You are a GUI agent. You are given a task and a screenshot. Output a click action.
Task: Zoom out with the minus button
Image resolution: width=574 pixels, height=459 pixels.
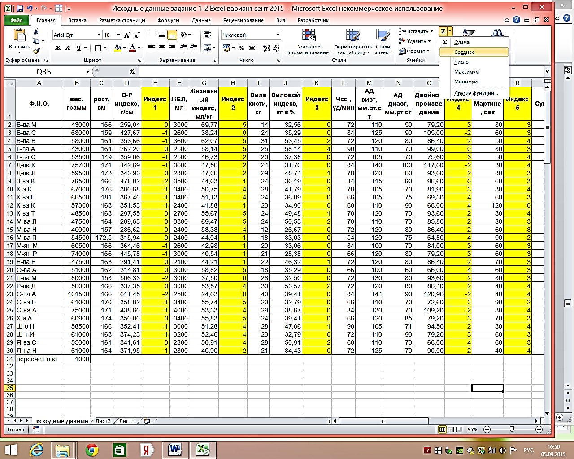click(x=487, y=429)
